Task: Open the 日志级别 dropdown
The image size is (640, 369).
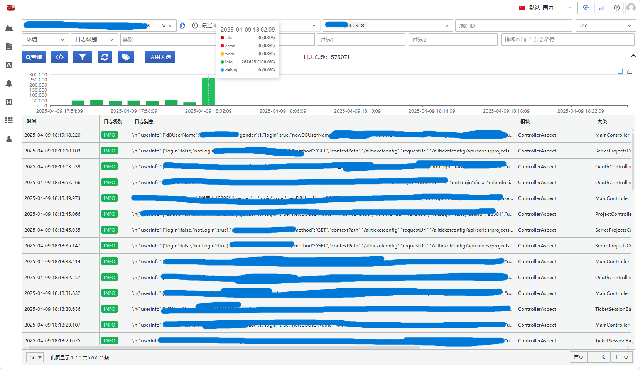Action: (94, 39)
